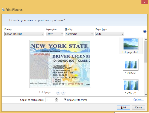
Task: Close the Print Pictures dialog
Action: click(144, 2)
